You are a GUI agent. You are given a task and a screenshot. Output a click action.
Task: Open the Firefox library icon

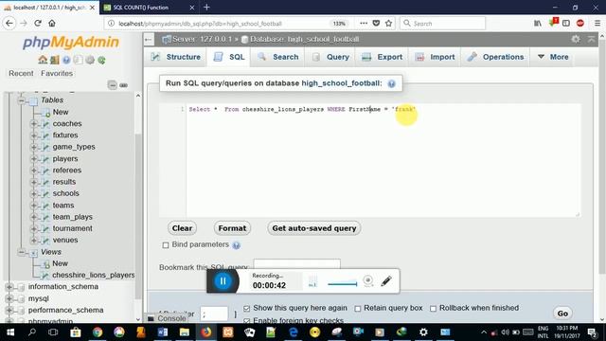[x=538, y=23]
